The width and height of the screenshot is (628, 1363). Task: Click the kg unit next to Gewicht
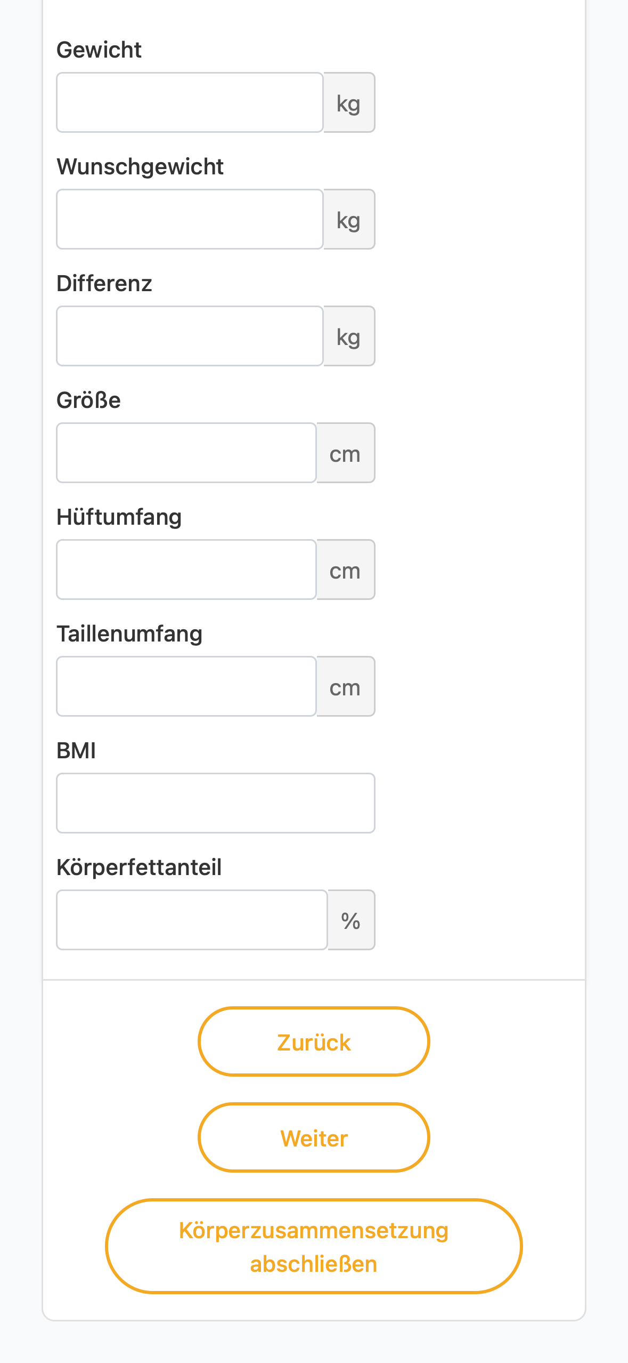click(x=349, y=102)
